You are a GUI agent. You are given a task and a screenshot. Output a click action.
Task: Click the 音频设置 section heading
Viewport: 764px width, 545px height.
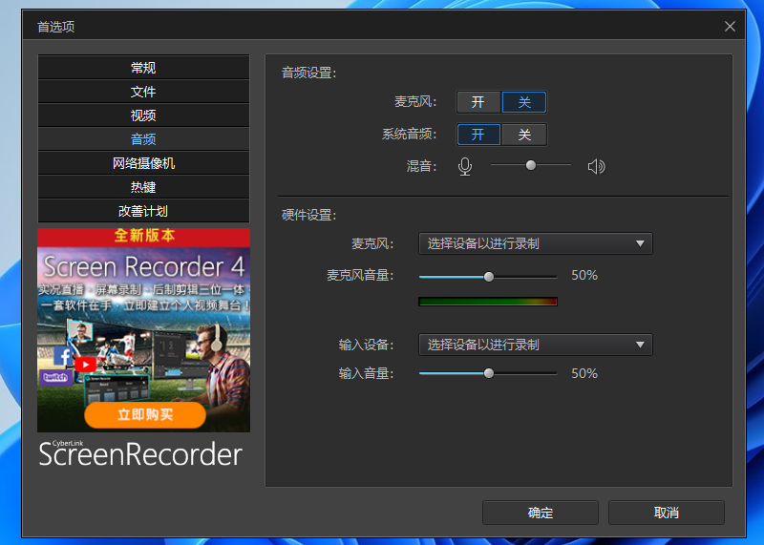308,73
